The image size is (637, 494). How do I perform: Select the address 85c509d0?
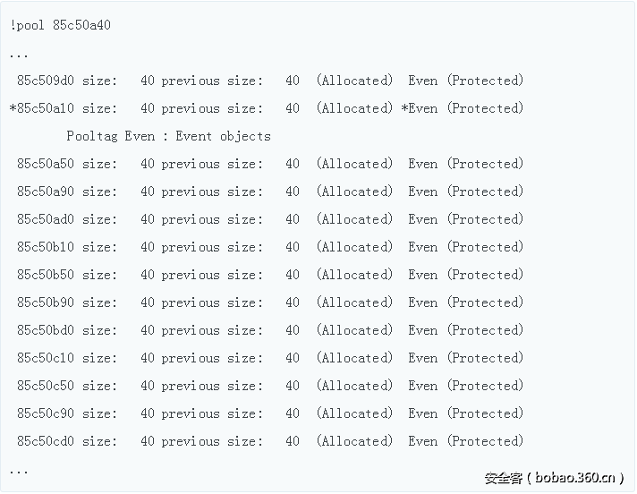click(45, 81)
